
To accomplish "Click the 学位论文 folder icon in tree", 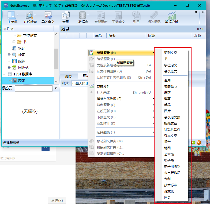I will pos(19,35).
